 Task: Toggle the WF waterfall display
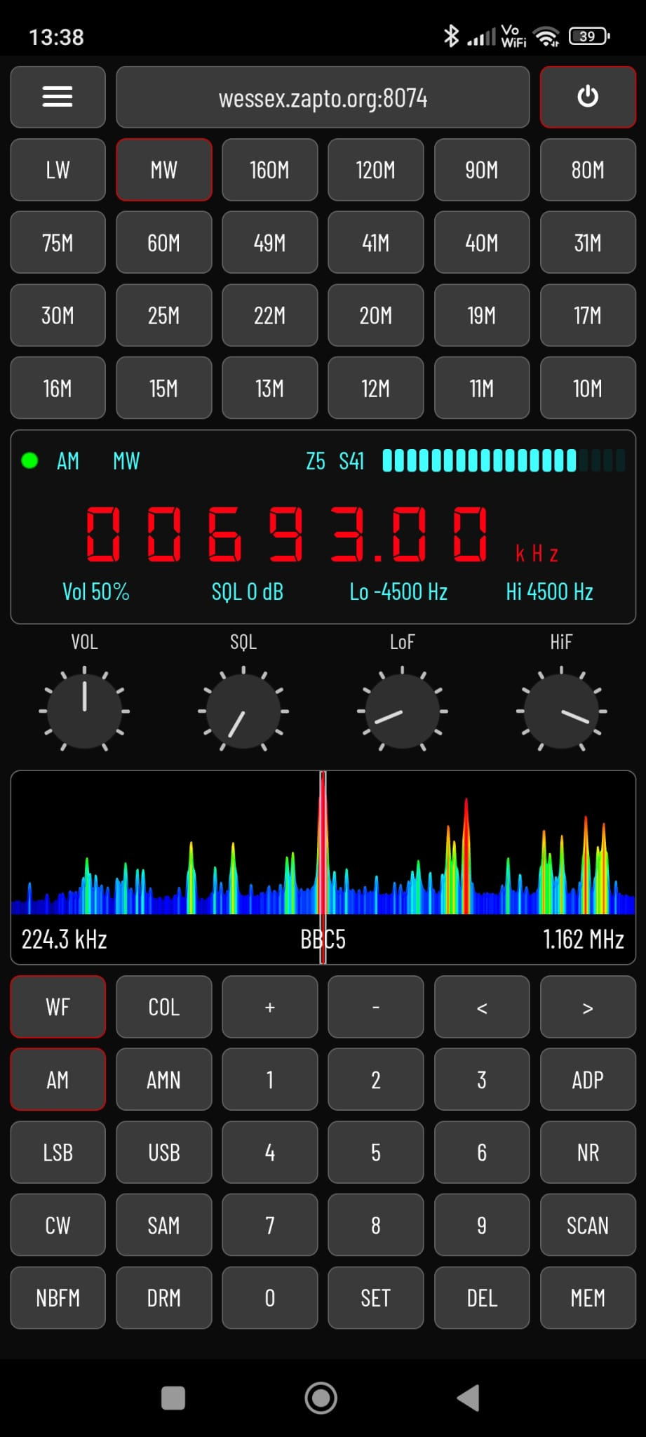[58, 1007]
